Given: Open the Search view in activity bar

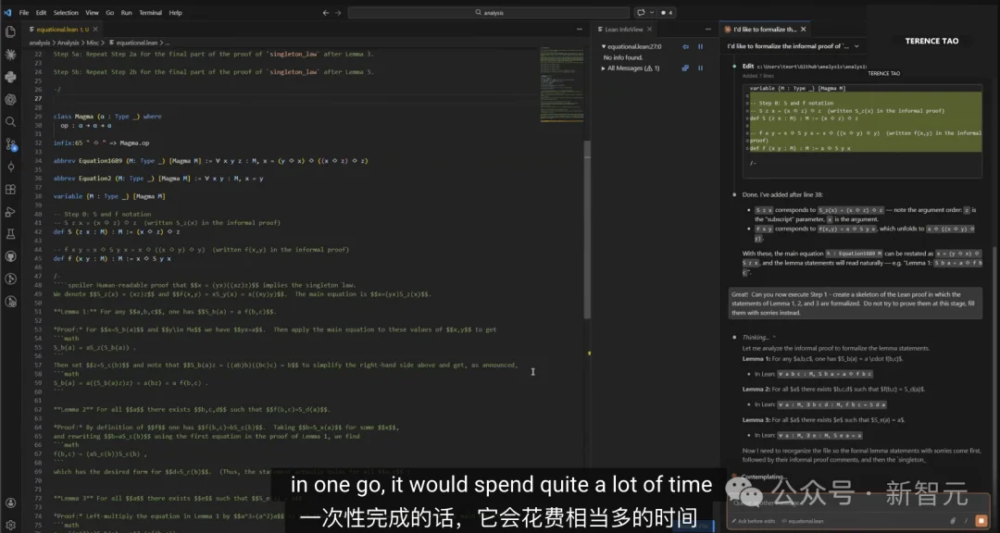Looking at the screenshot, I should click(x=10, y=121).
